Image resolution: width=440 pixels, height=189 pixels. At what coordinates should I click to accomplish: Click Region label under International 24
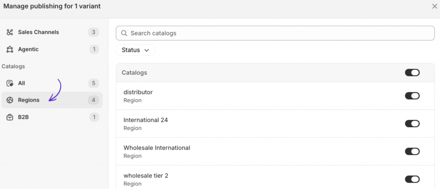[132, 128]
